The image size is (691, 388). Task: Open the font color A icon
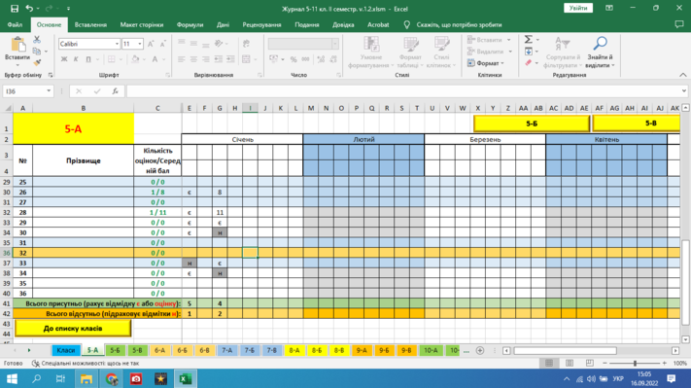click(x=155, y=59)
